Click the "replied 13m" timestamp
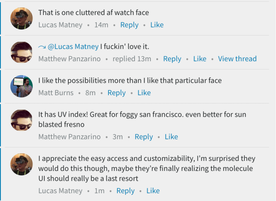This screenshot has height=201, width=276. coord(132,59)
